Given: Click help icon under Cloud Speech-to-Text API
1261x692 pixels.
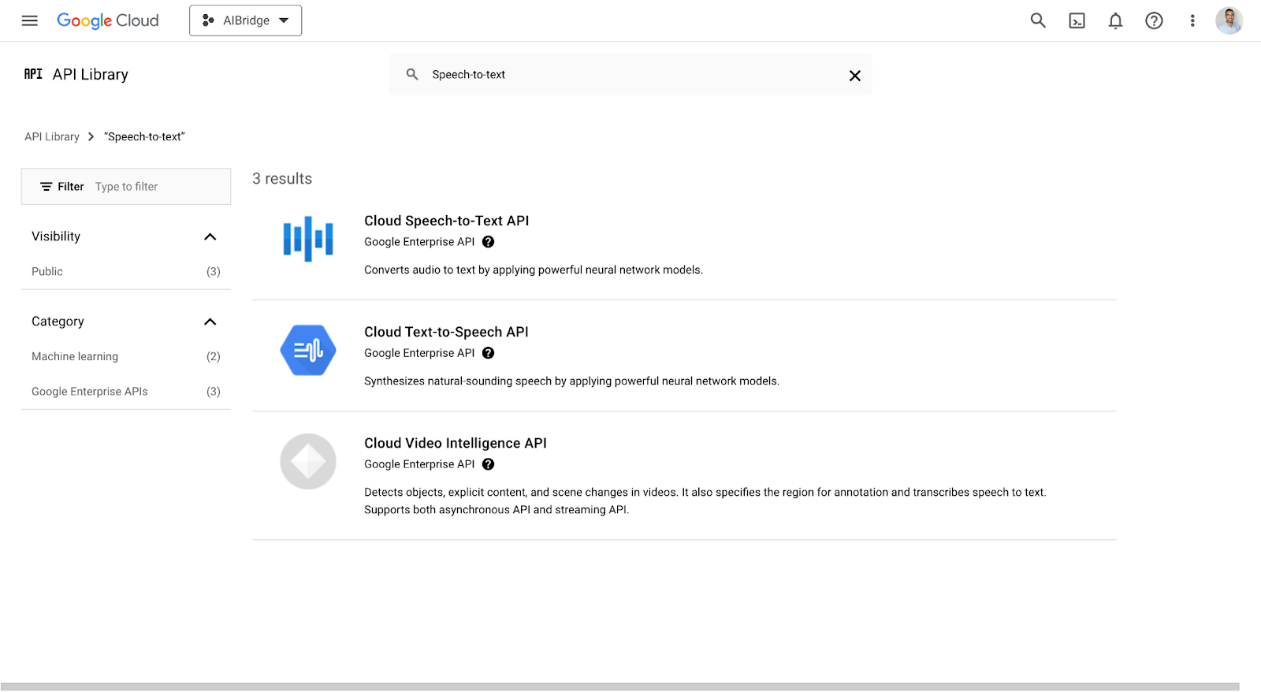Looking at the screenshot, I should 489,242.
